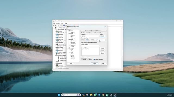Click the Device Manager vertical scrollbar
174x97 pixels.
pyautogui.click(x=122, y=43)
